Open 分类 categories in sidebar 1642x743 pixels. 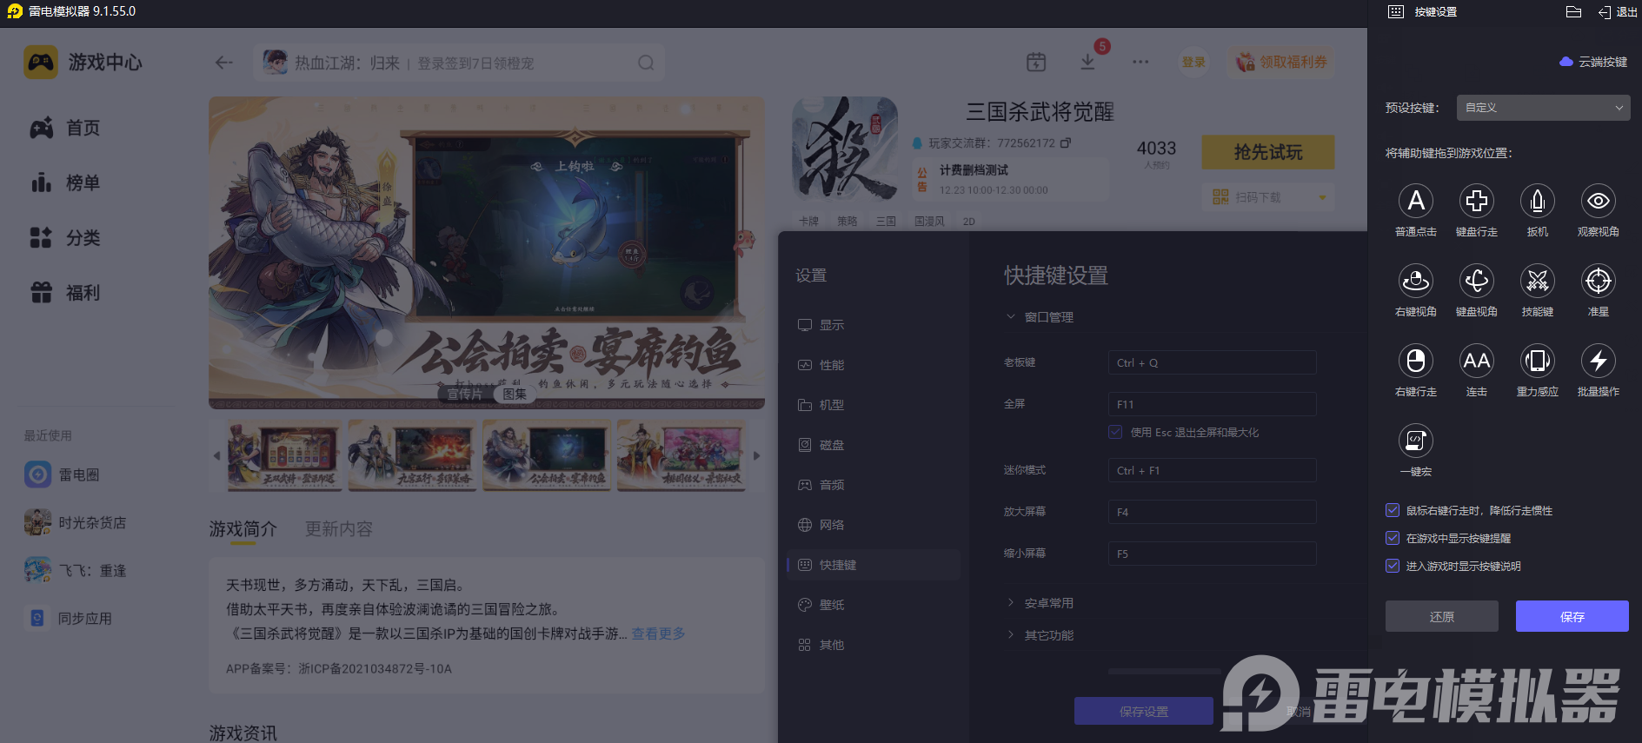tap(66, 237)
